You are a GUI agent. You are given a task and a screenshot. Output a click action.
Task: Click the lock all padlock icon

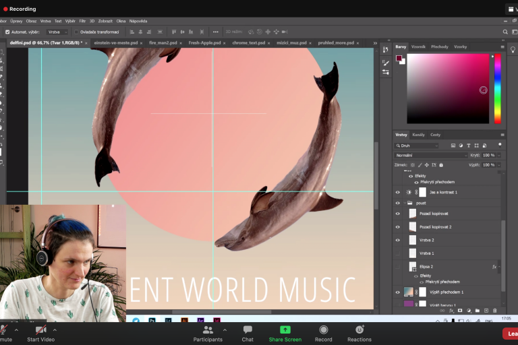coord(441,164)
